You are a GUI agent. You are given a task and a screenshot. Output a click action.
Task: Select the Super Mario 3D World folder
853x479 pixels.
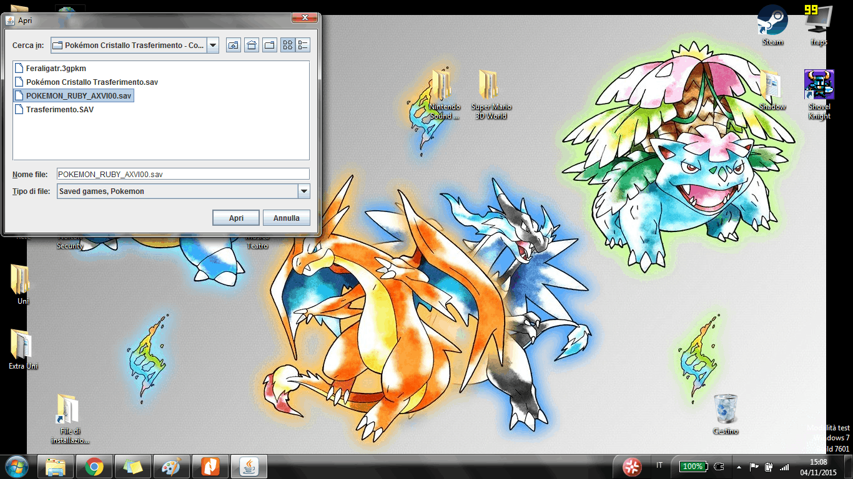pyautogui.click(x=491, y=95)
